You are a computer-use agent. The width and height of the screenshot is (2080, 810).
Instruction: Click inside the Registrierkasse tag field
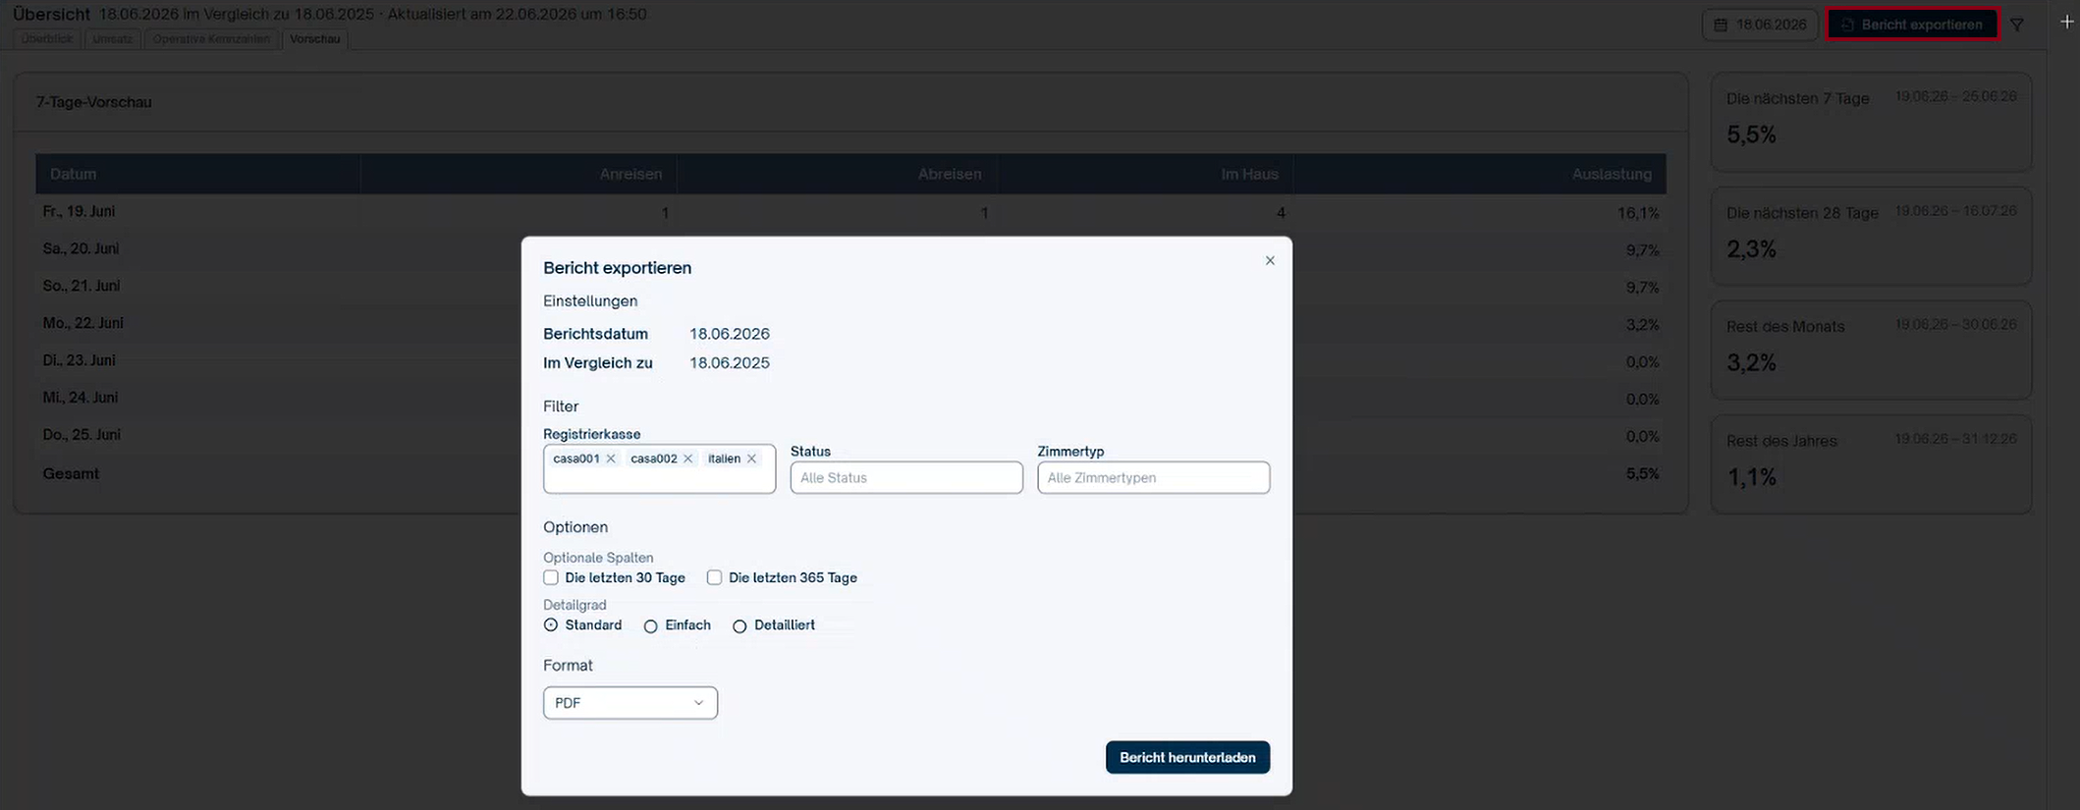659,479
